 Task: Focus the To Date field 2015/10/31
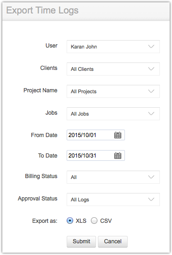coord(96,156)
